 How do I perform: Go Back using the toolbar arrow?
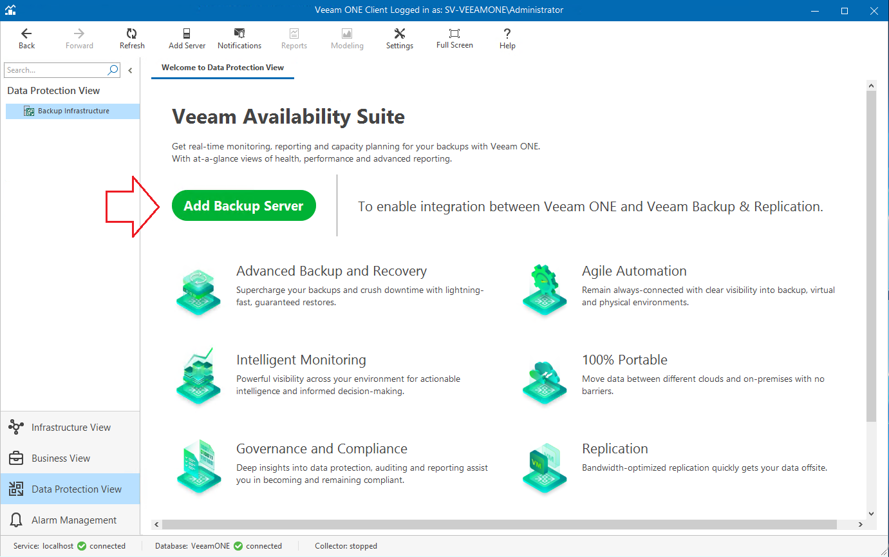pyautogui.click(x=26, y=39)
